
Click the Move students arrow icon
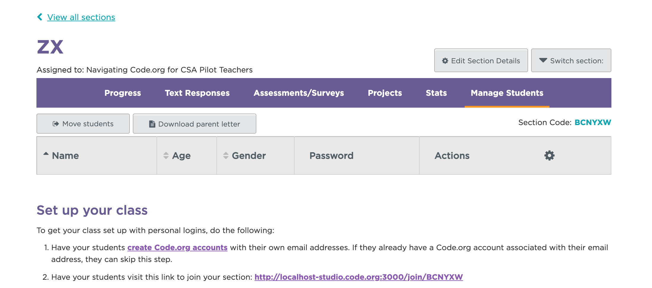tap(56, 124)
